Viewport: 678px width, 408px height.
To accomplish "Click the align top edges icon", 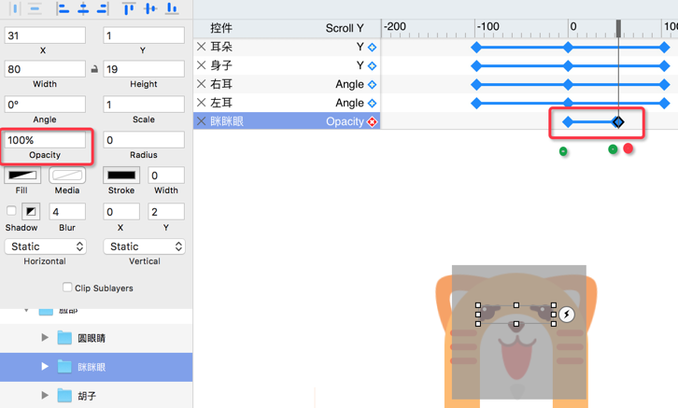I will click(129, 8).
